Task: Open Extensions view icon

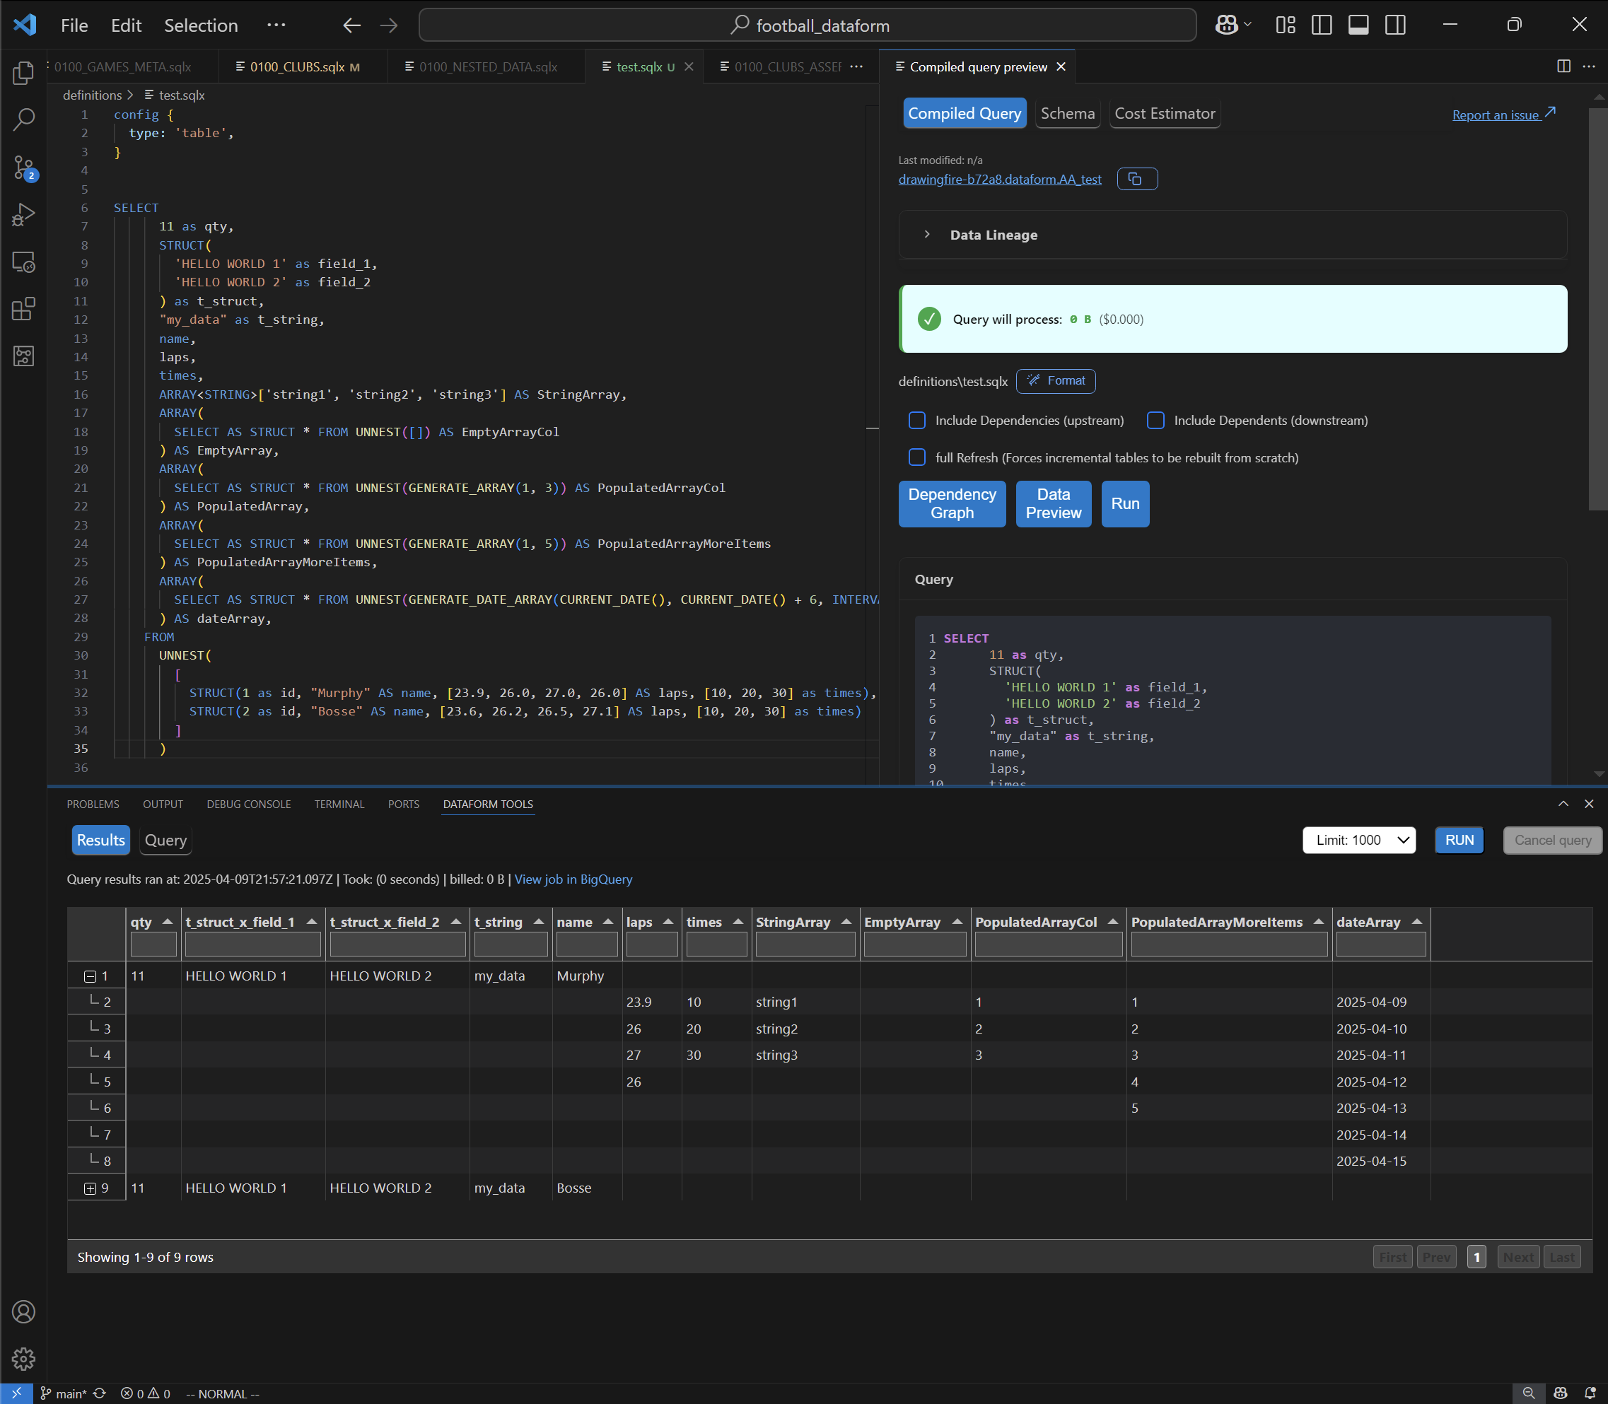Action: (x=23, y=309)
